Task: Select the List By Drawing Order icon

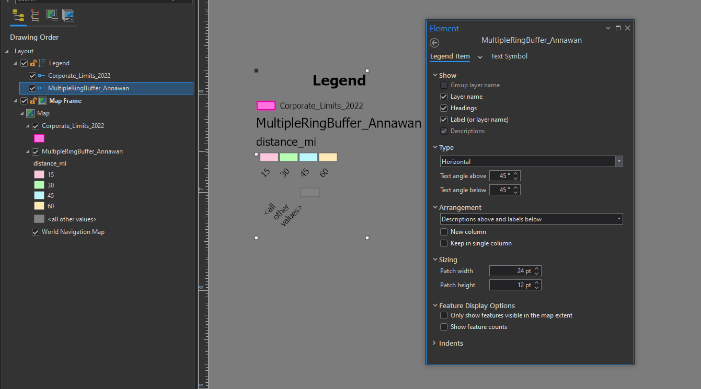Action: tap(17, 16)
